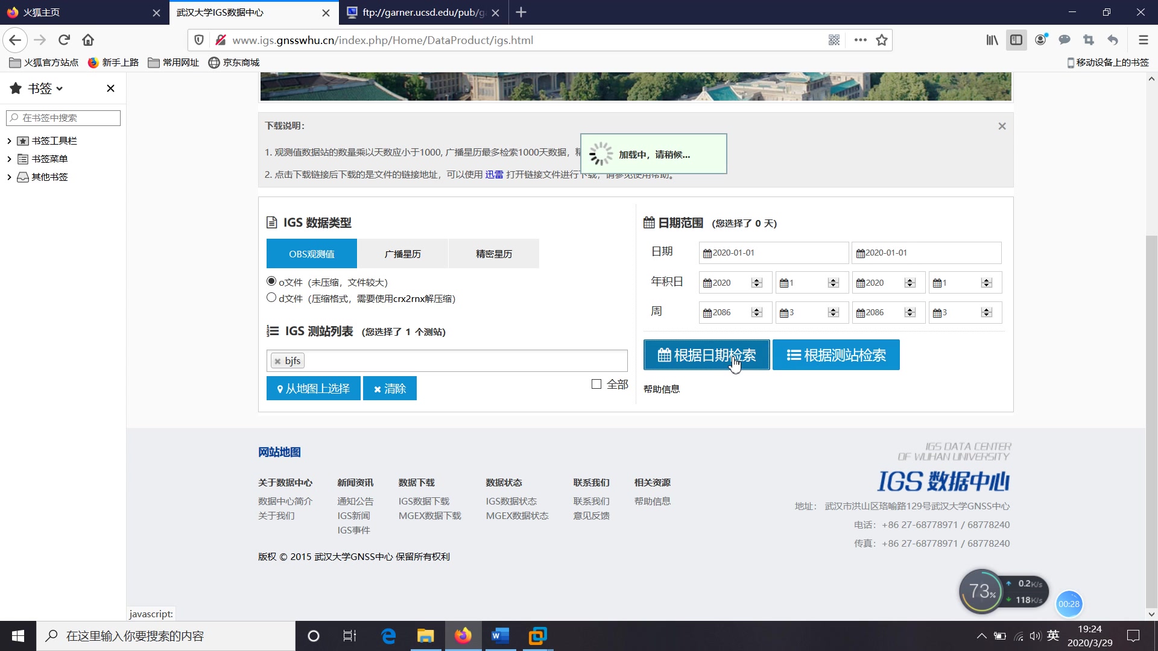Open 火狐官方站点 bookmark
This screenshot has width=1158, height=651.
coord(44,63)
